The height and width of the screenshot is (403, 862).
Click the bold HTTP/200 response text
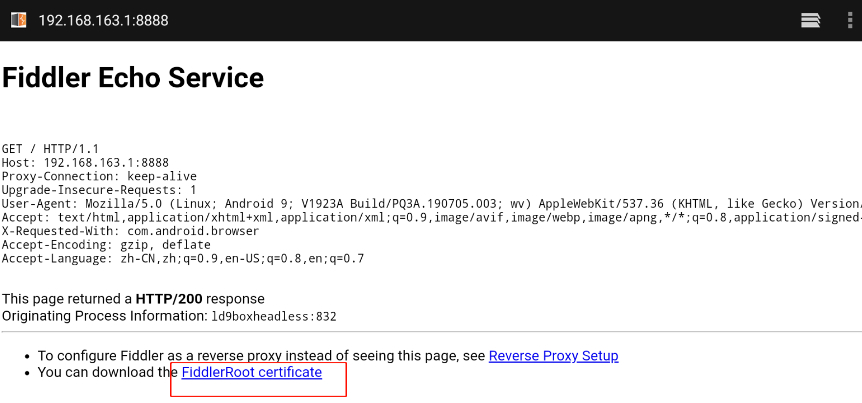(169, 299)
